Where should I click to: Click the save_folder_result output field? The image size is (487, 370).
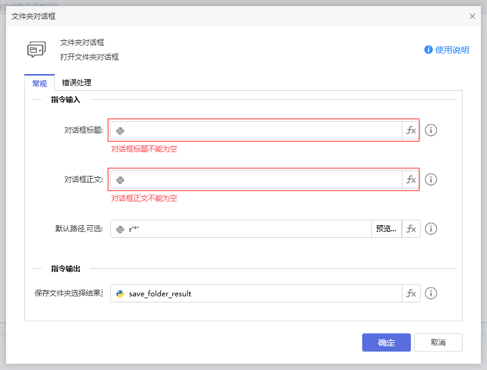262,293
